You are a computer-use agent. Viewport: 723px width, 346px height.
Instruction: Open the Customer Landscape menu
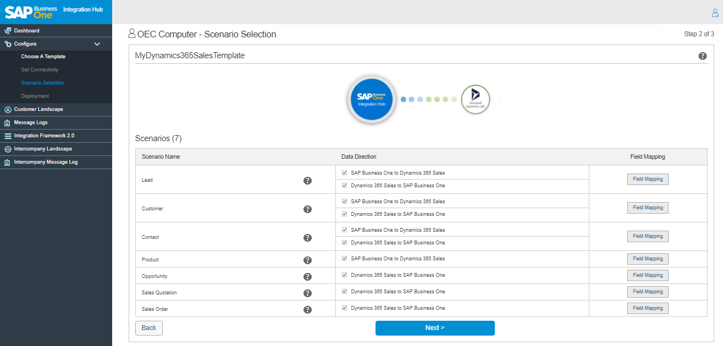(x=38, y=109)
